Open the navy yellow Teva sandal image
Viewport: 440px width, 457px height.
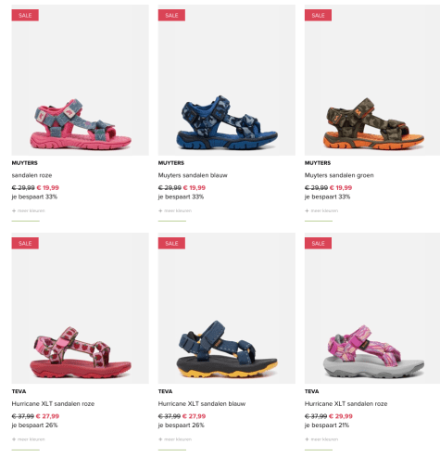tap(227, 309)
